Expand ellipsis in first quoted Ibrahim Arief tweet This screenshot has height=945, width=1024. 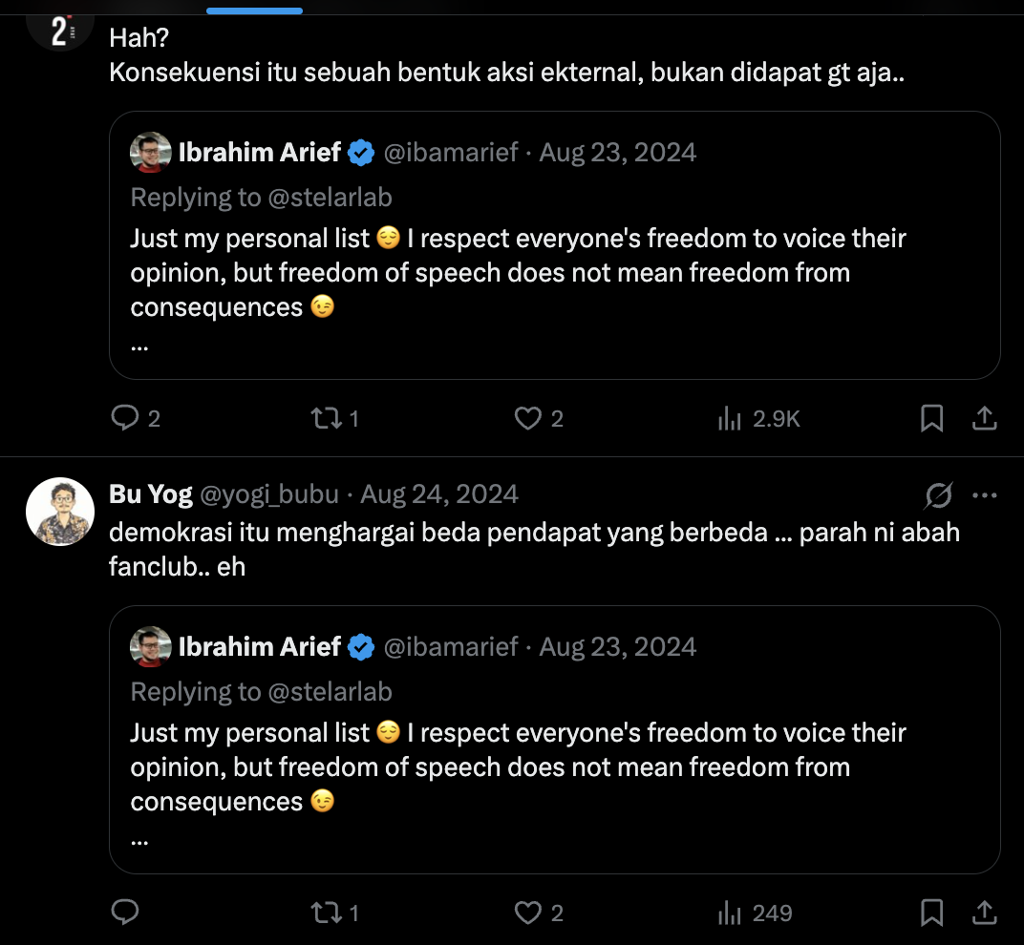139,347
